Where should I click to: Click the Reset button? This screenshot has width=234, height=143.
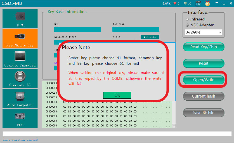[204, 63]
